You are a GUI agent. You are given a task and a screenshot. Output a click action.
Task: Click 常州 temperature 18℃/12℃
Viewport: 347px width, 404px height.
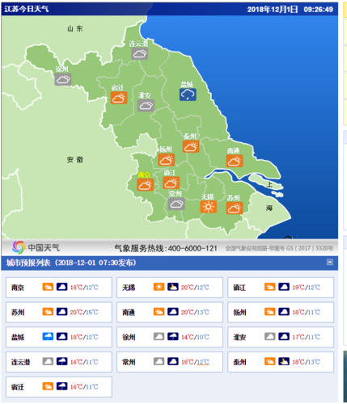click(x=195, y=362)
